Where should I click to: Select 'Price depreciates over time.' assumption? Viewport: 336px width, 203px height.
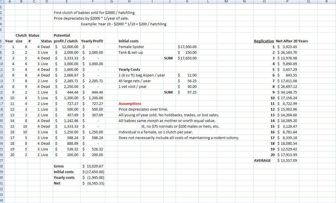click(x=143, y=109)
